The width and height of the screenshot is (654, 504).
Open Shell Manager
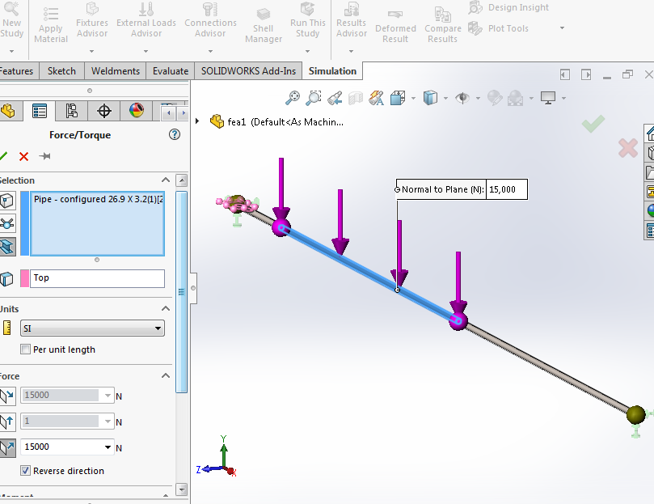264,25
